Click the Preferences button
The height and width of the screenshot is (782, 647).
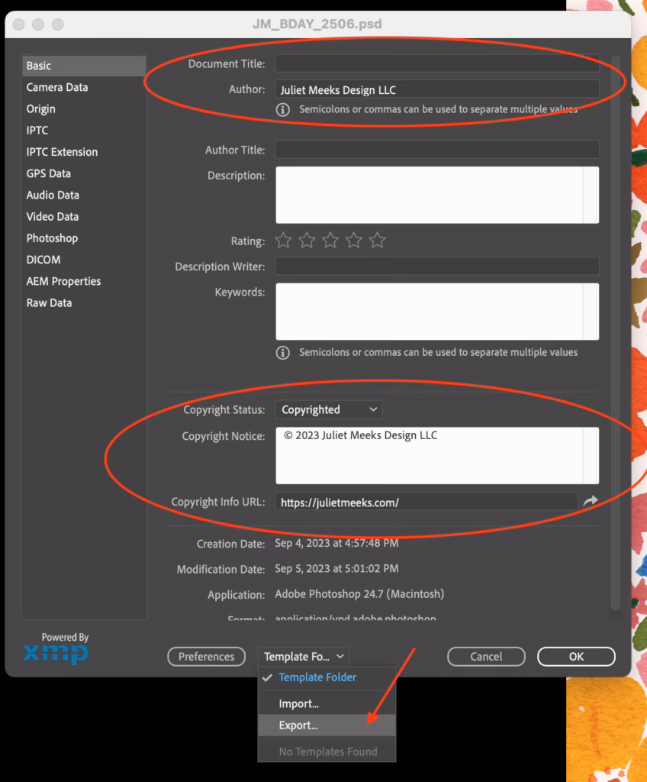206,656
